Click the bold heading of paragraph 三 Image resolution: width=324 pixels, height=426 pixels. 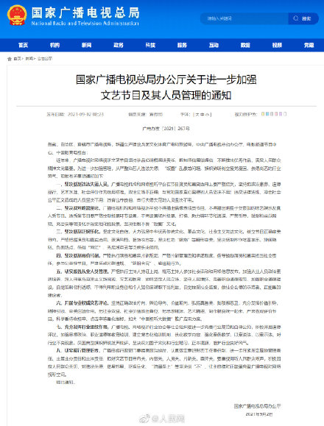pos(78,232)
